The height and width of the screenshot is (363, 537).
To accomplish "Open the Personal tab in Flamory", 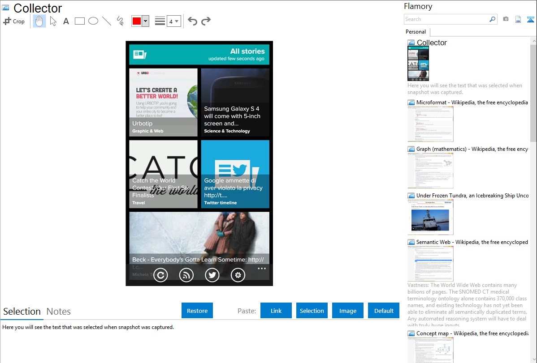I will [416, 32].
